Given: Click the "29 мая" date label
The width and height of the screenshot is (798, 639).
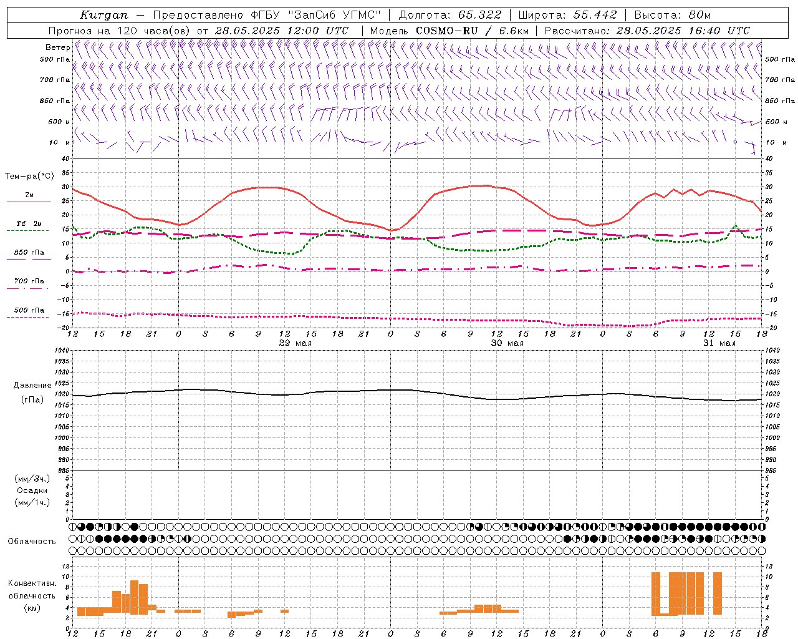Looking at the screenshot, I should pos(296,343).
